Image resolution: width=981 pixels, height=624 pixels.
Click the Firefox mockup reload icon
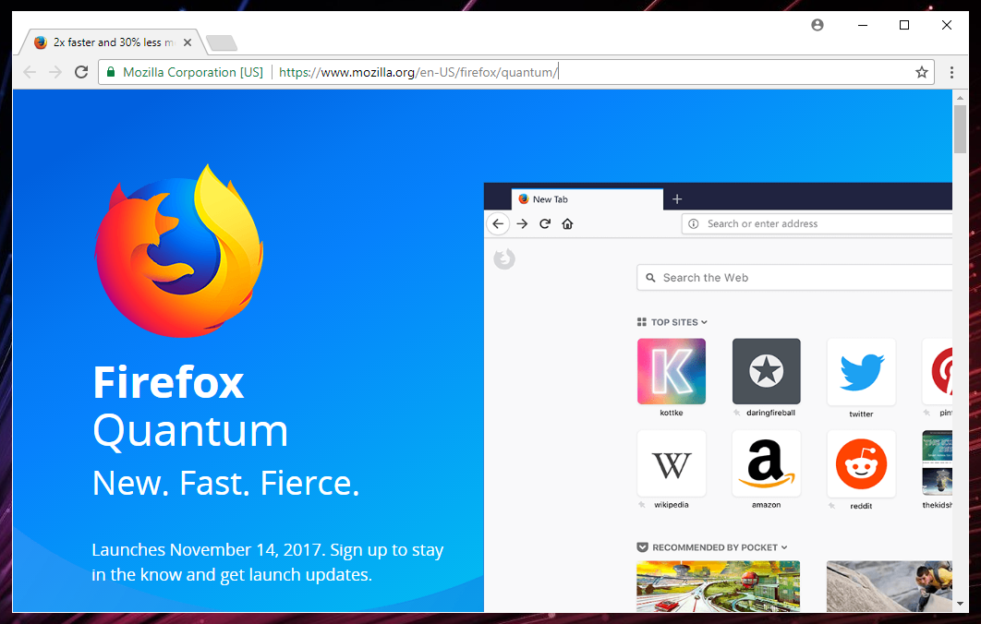545,223
